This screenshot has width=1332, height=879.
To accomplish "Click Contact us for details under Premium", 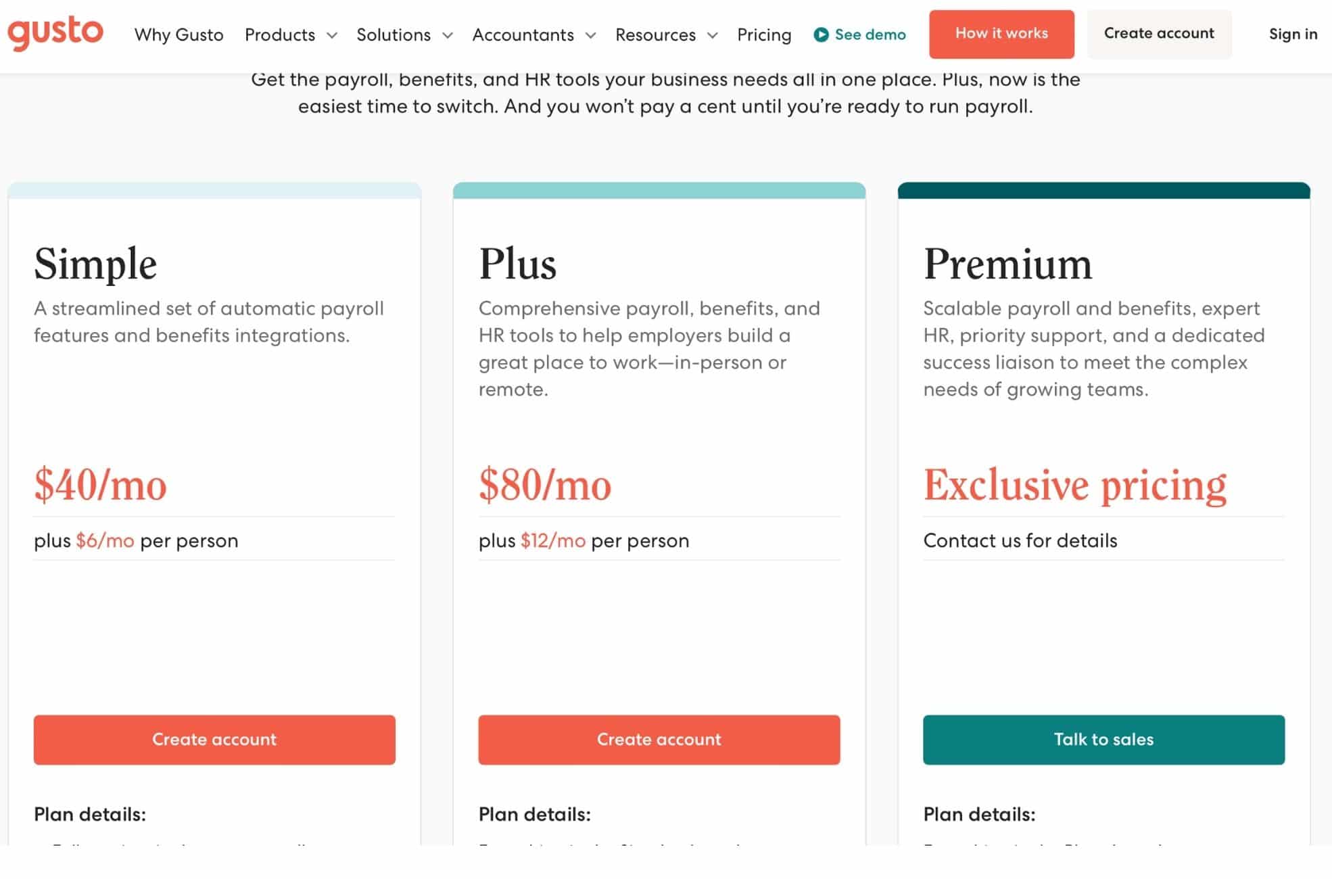I will (x=1020, y=540).
